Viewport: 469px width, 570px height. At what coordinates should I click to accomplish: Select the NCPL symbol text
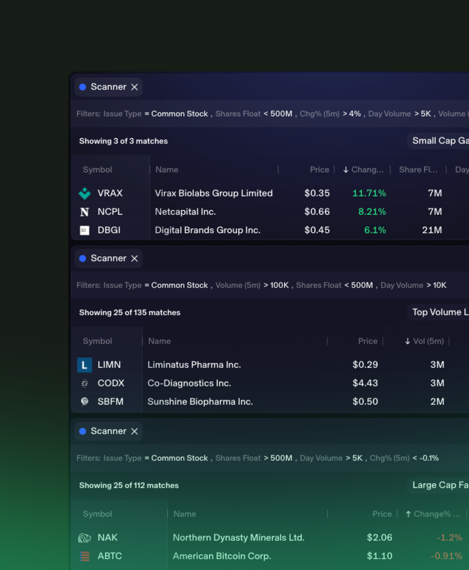coord(110,212)
